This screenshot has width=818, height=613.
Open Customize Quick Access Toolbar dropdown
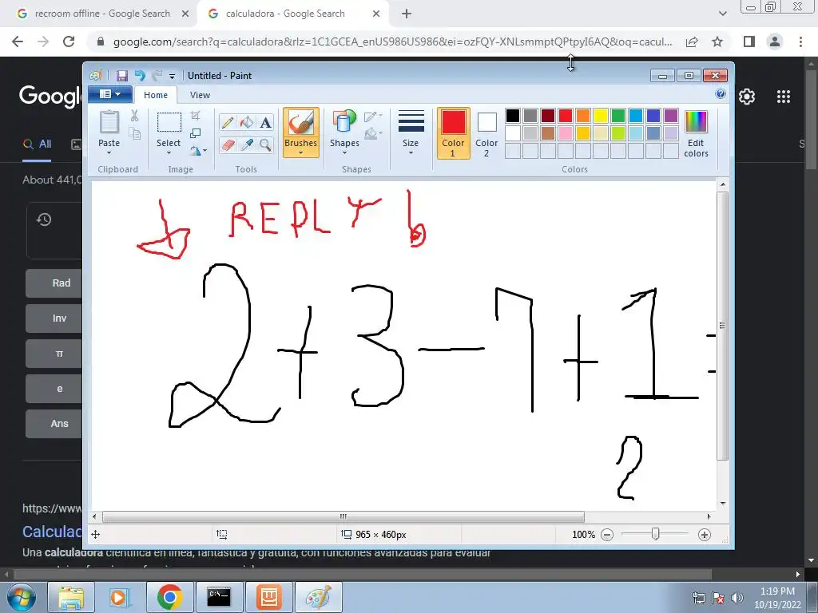pyautogui.click(x=173, y=77)
